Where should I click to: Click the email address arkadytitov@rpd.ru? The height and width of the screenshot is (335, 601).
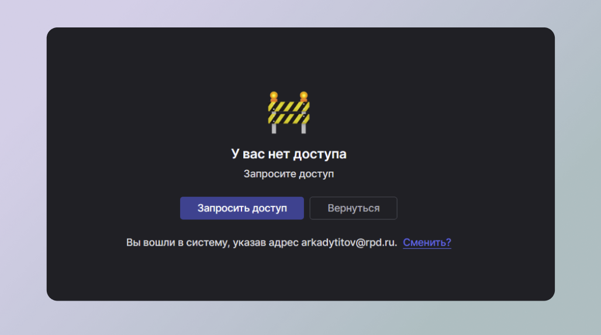(x=348, y=242)
